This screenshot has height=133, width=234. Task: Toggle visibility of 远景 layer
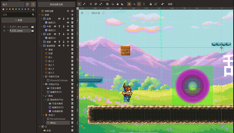coord(59,19)
